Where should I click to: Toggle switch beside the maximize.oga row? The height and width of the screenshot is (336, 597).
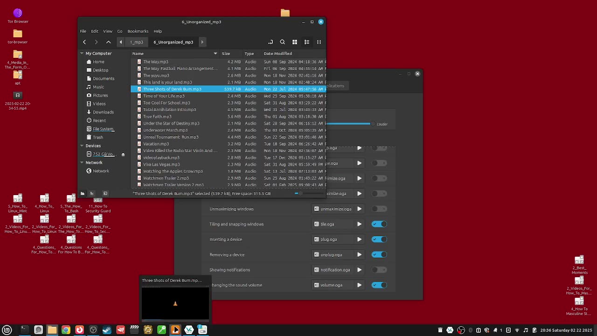[x=379, y=194]
